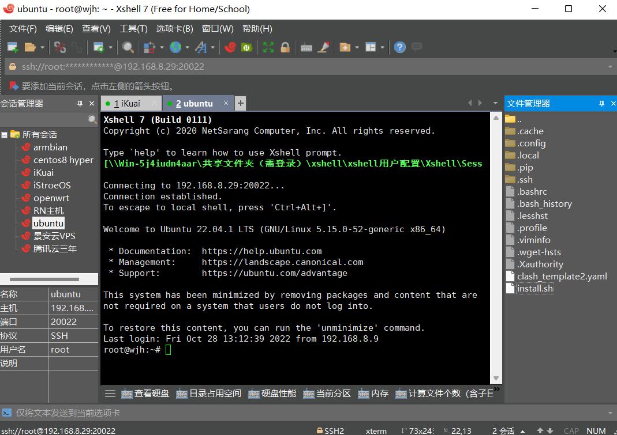The image size is (617, 435).
Task: Select install.sh in the file manager
Action: [534, 289]
